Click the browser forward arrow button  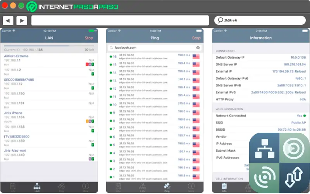pyautogui.click(x=22, y=21)
